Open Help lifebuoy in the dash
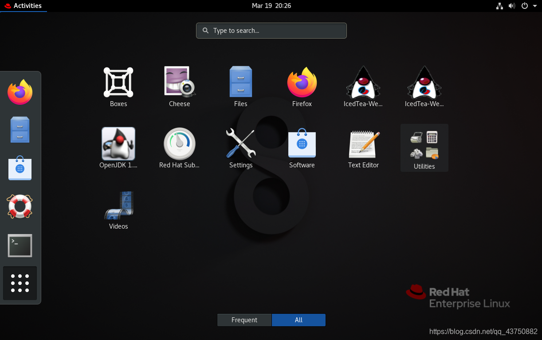This screenshot has width=542, height=340. (x=20, y=206)
